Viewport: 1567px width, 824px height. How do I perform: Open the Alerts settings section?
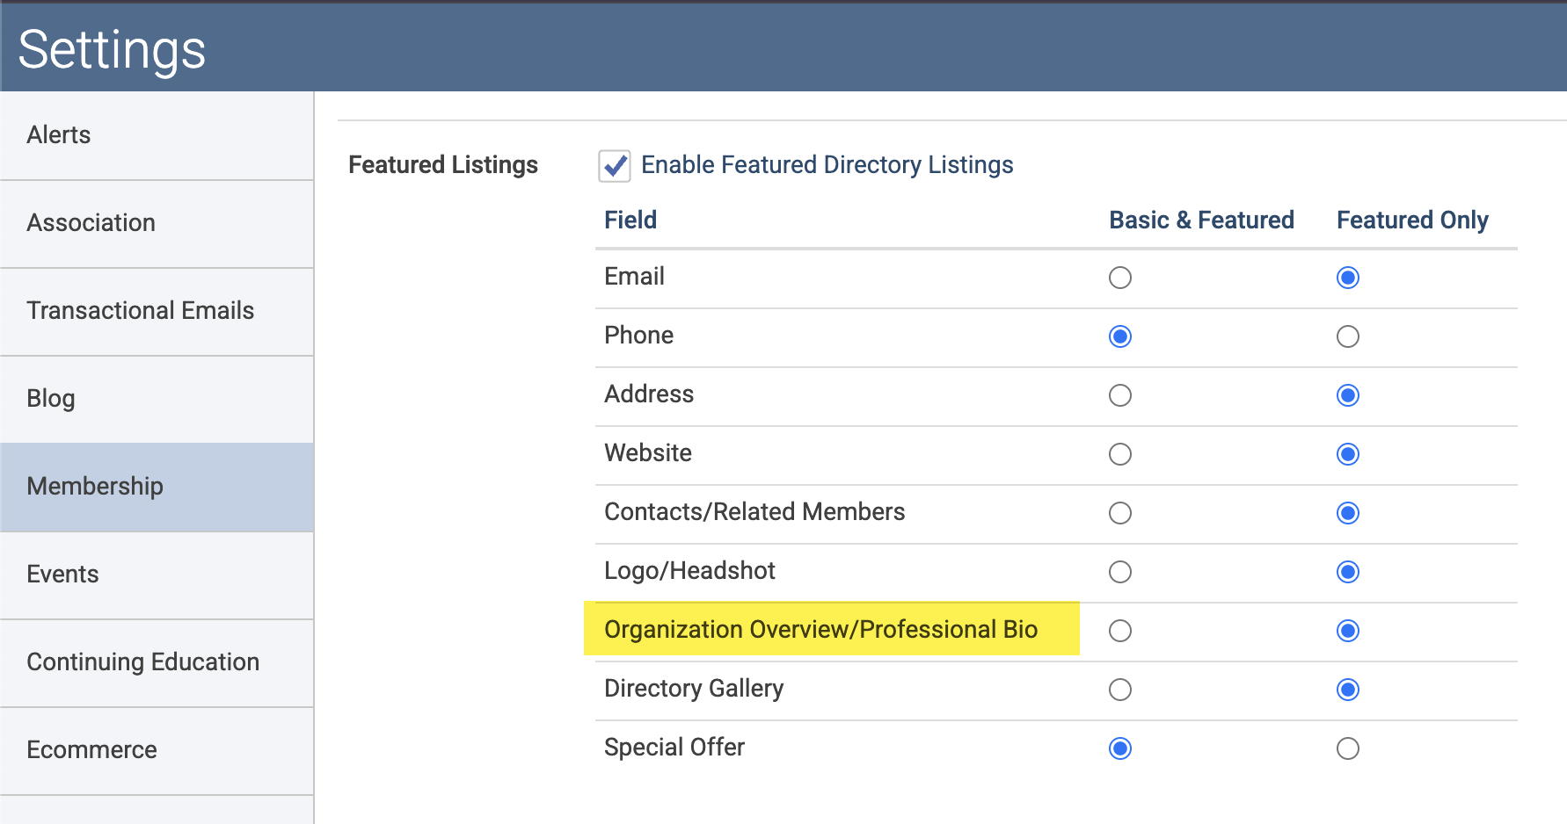click(157, 135)
